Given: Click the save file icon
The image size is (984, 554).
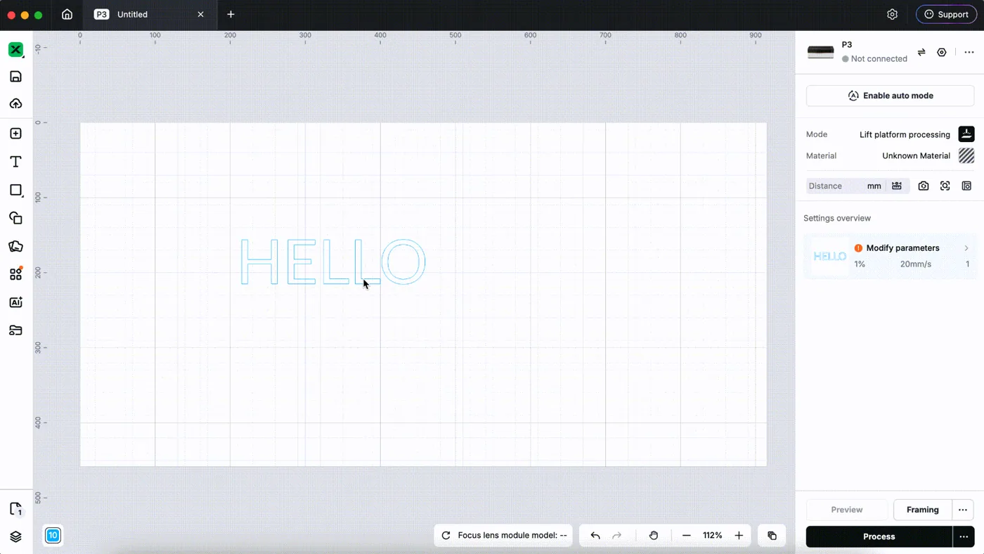Looking at the screenshot, I should coord(15,77).
